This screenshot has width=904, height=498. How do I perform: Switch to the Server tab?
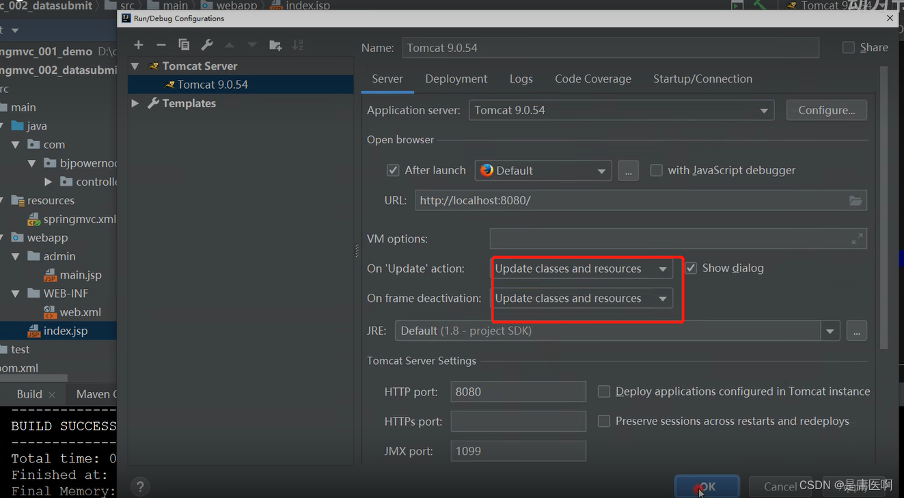[x=387, y=79]
